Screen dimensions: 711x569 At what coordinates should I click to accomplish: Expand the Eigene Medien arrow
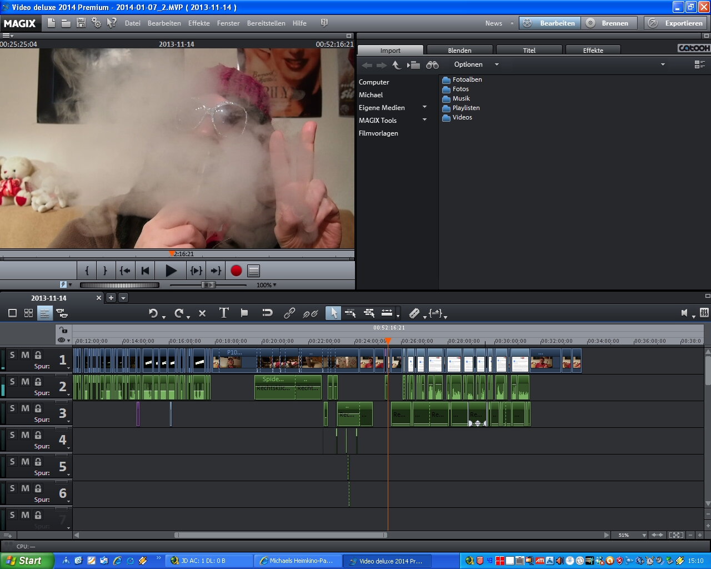(425, 107)
